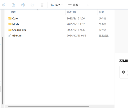Click the Share icon in the toolbar

pos(33,5)
